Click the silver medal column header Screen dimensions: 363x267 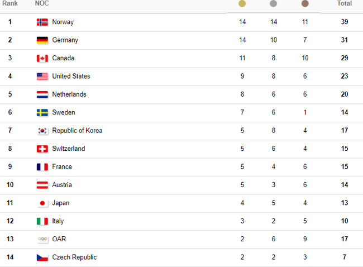(273, 4)
